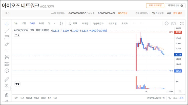188x105 pixels.
Task: Expand the indicator legend collapsed at 2
Action: 17,35
